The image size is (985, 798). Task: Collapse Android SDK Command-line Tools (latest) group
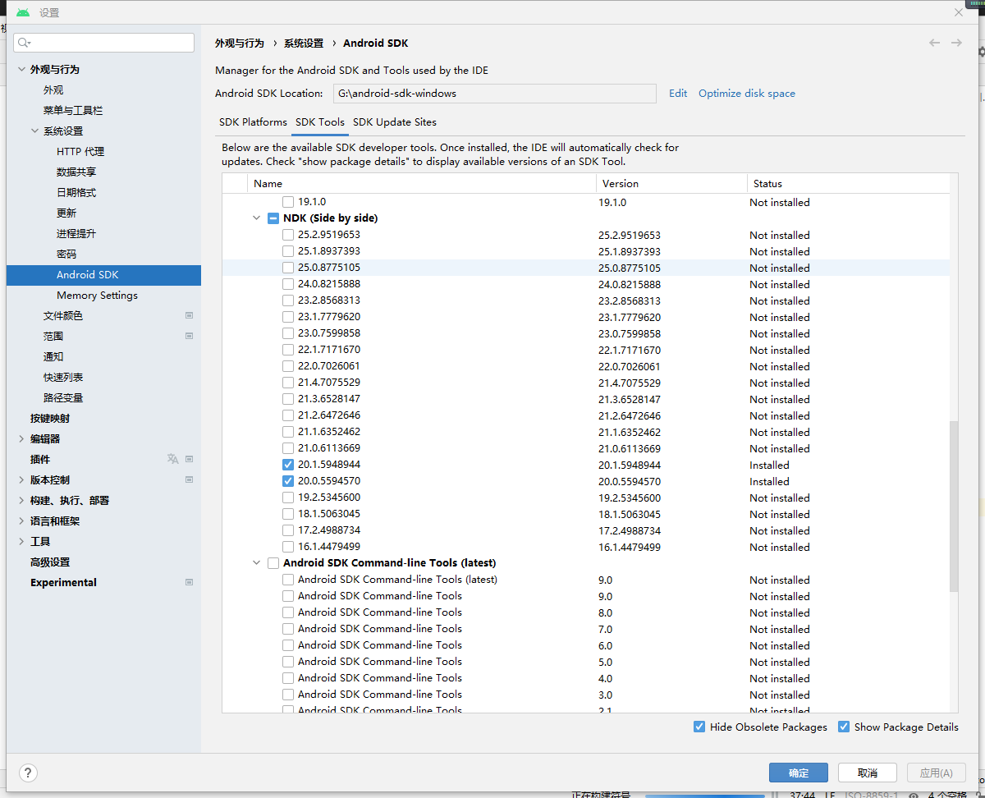pos(256,562)
